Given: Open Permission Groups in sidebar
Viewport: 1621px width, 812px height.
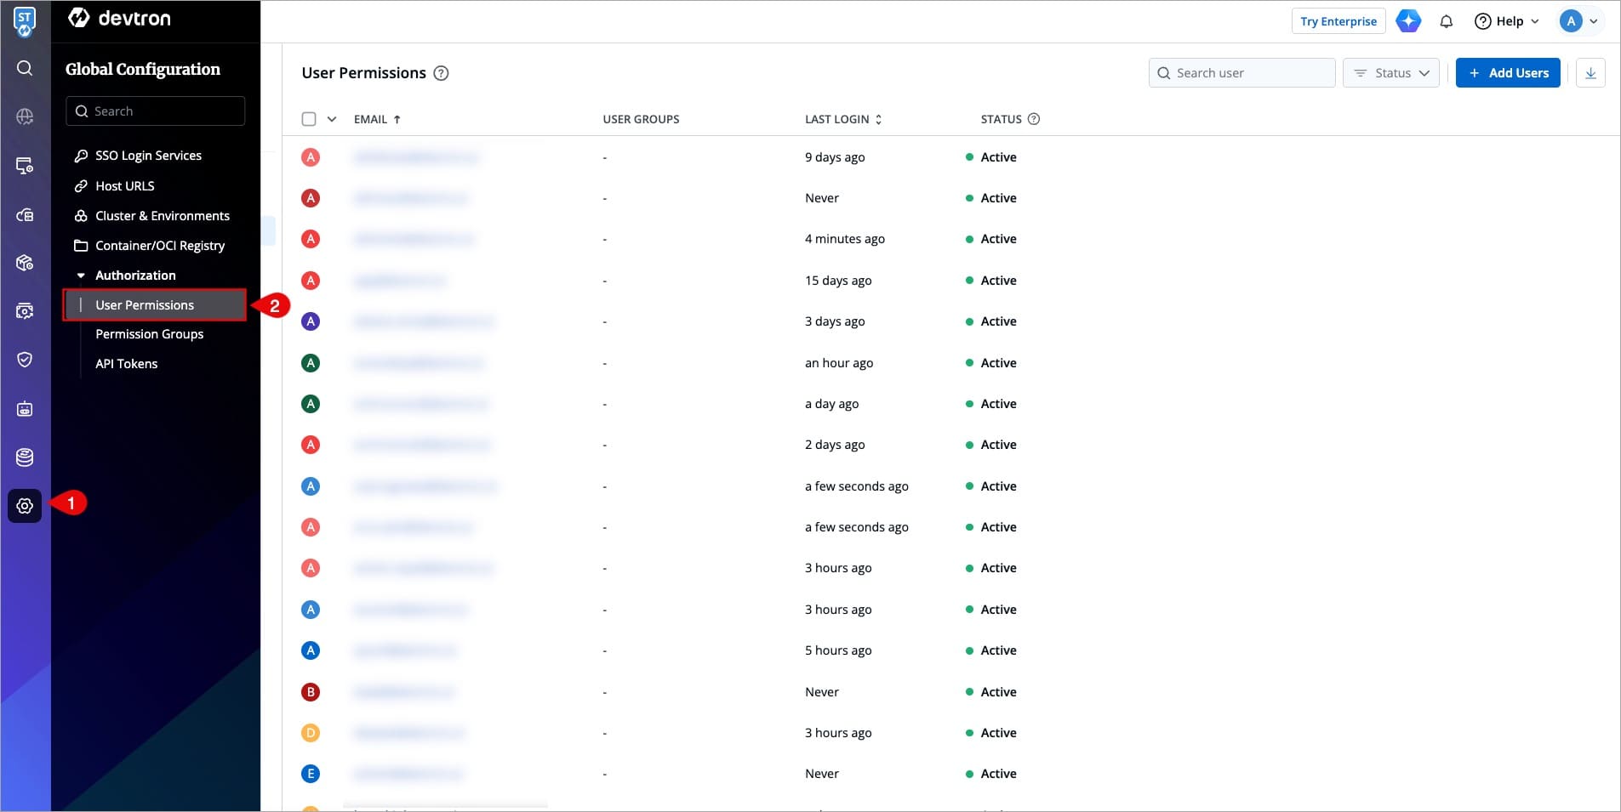Looking at the screenshot, I should [149, 334].
